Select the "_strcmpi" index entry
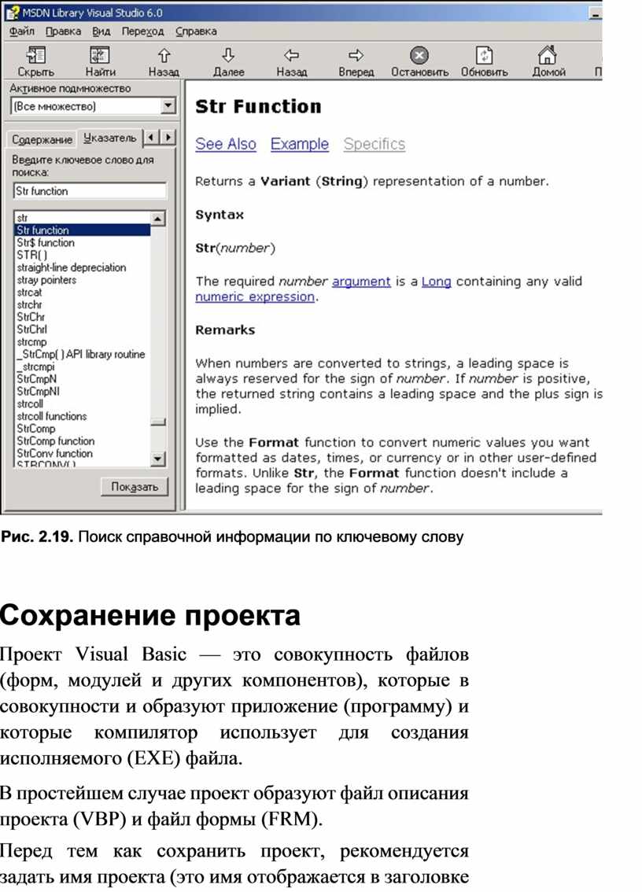This screenshot has height=892, width=642. [x=36, y=367]
